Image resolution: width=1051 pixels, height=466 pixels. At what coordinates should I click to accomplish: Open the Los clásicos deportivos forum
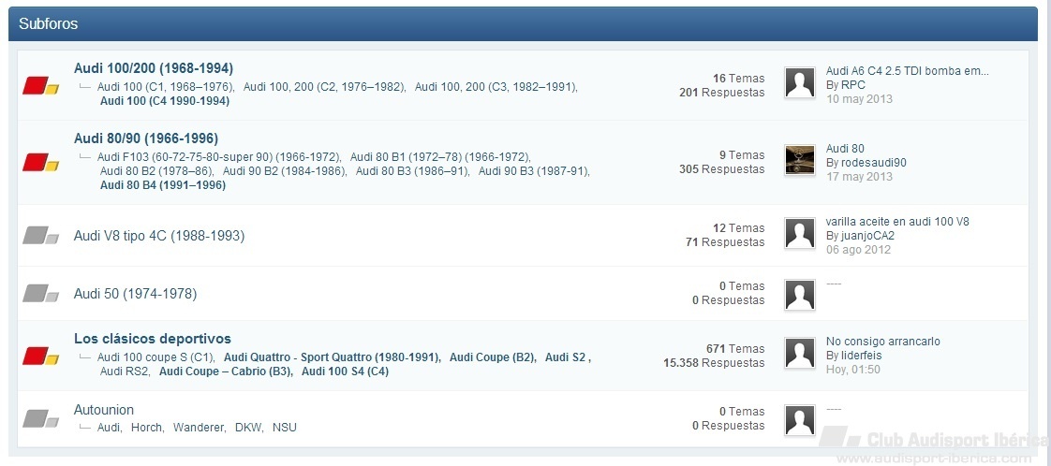click(x=153, y=339)
